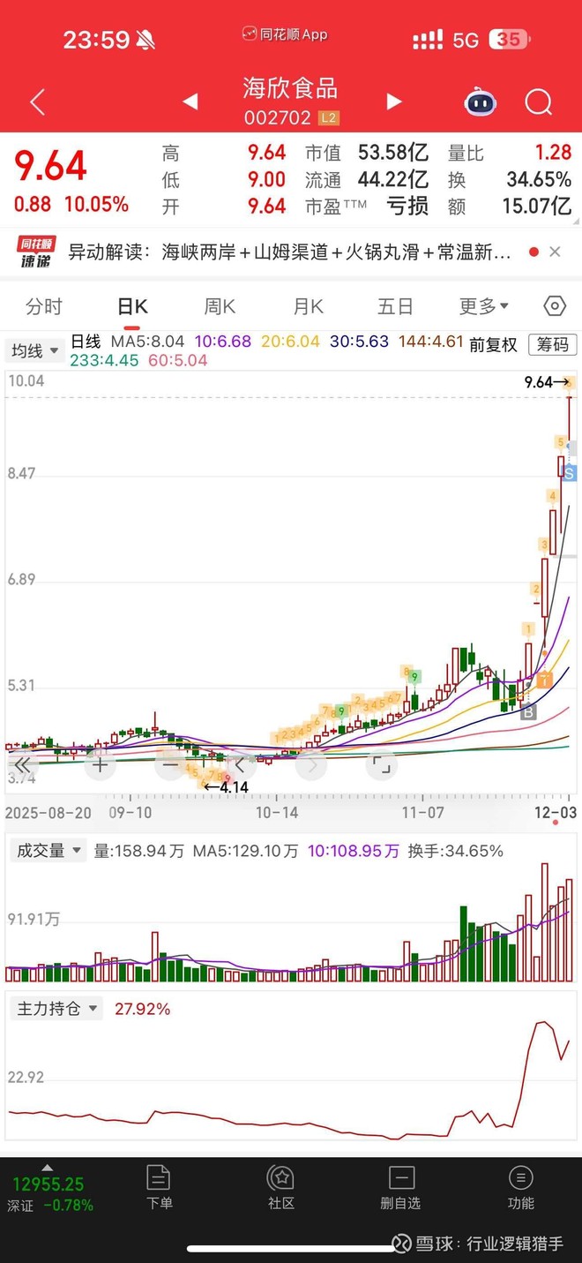Image resolution: width=582 pixels, height=1263 pixels.
Task: Expand the 均线 indicator dropdown
Action: click(x=34, y=350)
